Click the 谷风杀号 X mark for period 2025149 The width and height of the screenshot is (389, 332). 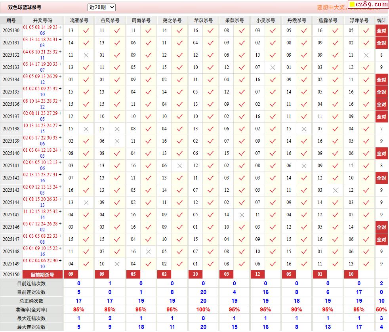pyautogui.click(x=117, y=264)
